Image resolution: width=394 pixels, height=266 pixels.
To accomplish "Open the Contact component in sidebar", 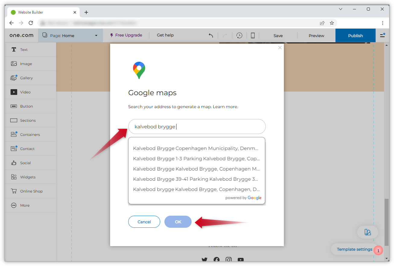I will 30,149.
